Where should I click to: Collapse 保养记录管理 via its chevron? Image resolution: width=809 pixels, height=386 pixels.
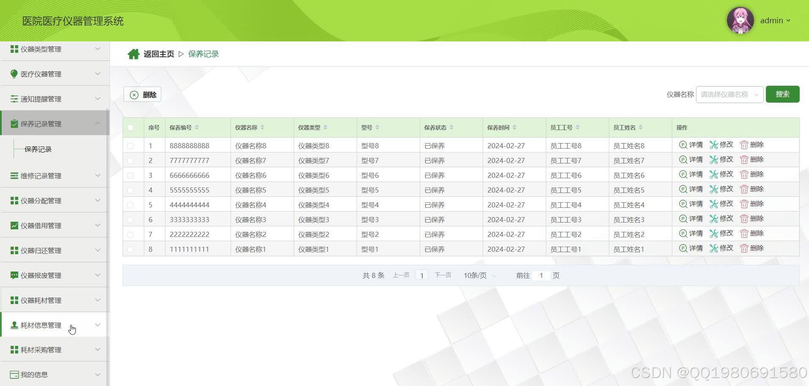[x=98, y=123]
